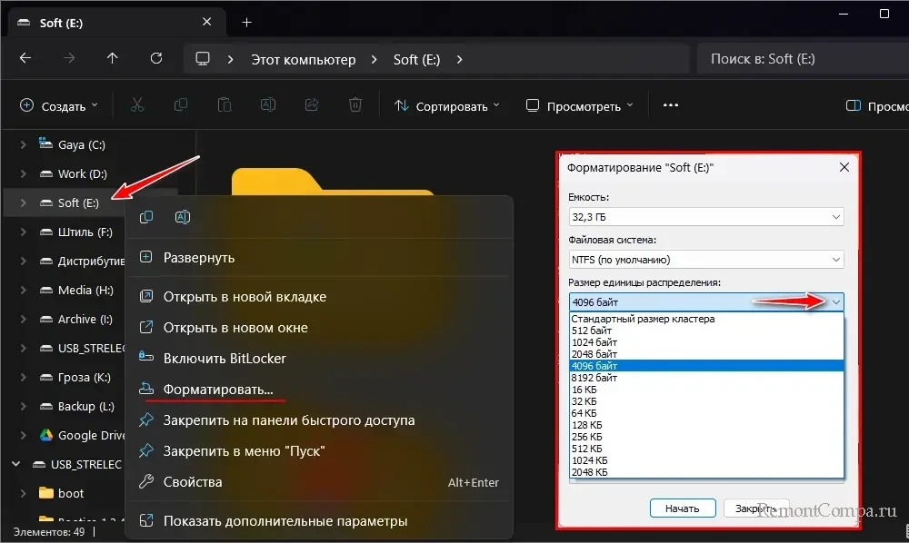Click Soft (E:) breadcrumb in address bar
The height and width of the screenshot is (543, 909).
(417, 59)
